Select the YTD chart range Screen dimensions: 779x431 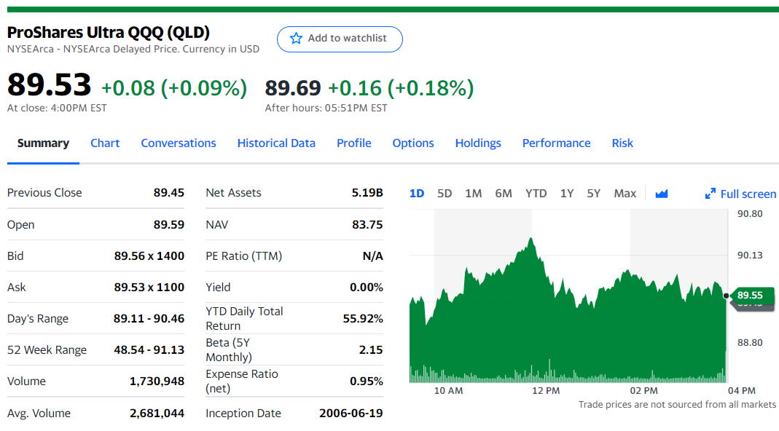[x=536, y=194]
